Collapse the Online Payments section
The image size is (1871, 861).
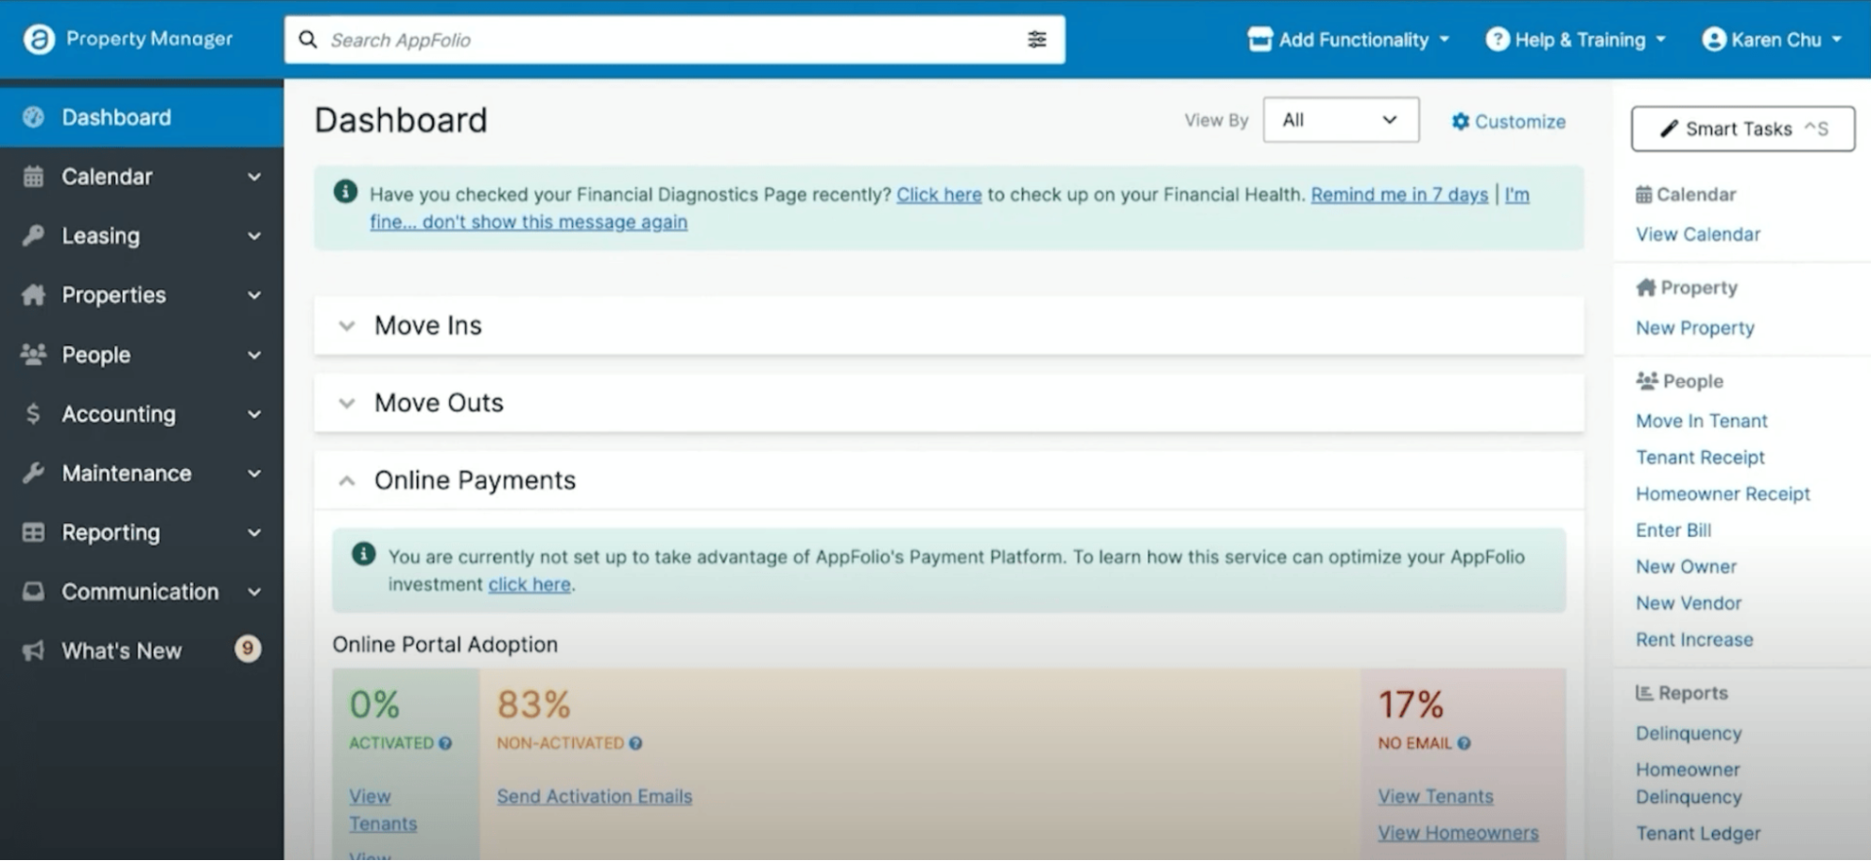(x=346, y=480)
